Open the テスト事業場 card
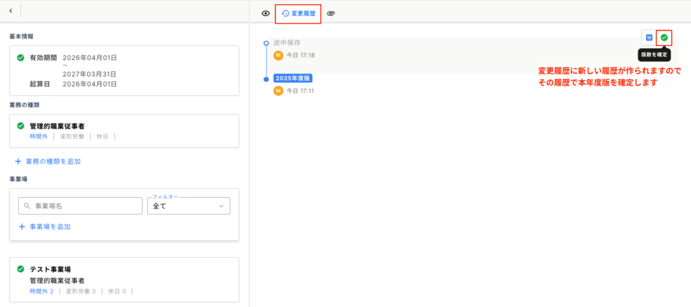The image size is (691, 307). [124, 279]
